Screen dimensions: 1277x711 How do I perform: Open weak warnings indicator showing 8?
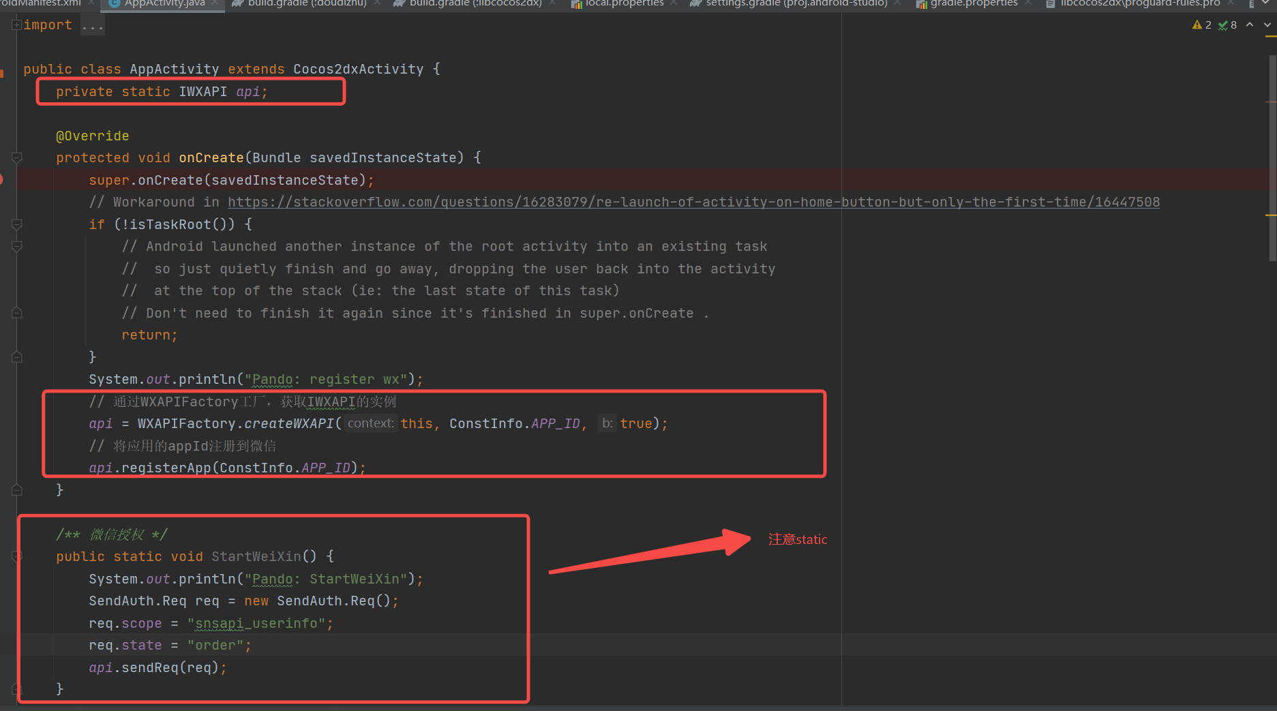click(x=1227, y=25)
